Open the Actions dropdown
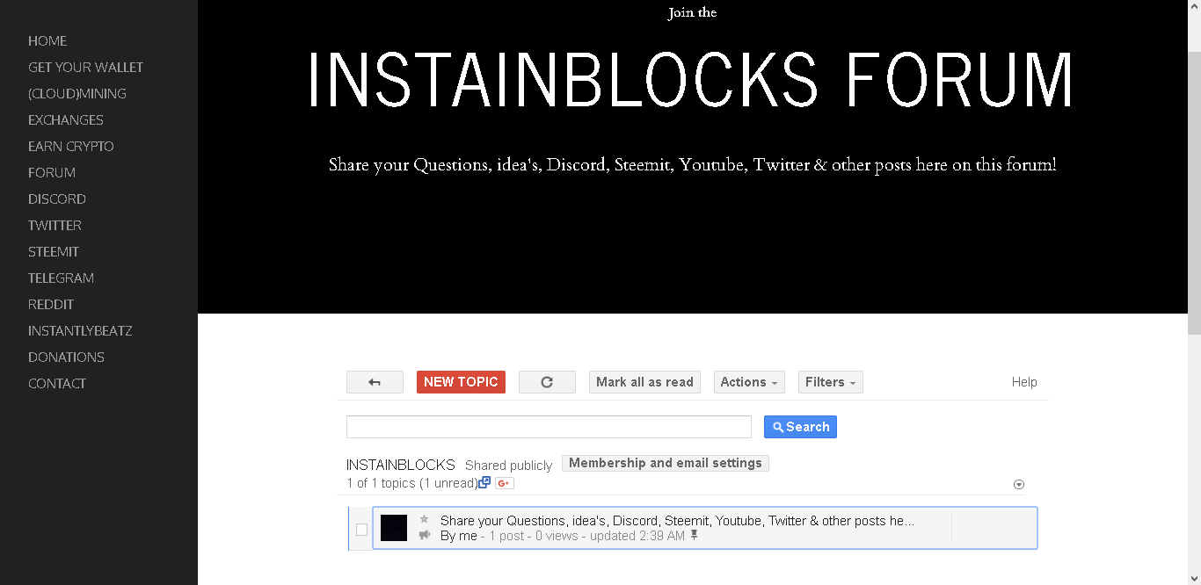1201x585 pixels. point(749,382)
